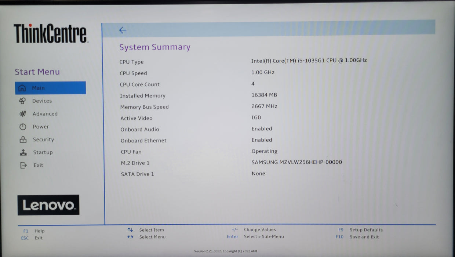Click Enabled value for Onboard Audio
Image resolution: width=455 pixels, height=257 pixels.
[262, 129]
